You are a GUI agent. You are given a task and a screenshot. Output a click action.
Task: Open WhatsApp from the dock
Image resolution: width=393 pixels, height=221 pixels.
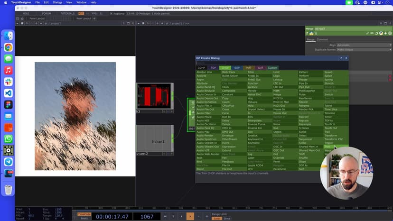click(8, 139)
